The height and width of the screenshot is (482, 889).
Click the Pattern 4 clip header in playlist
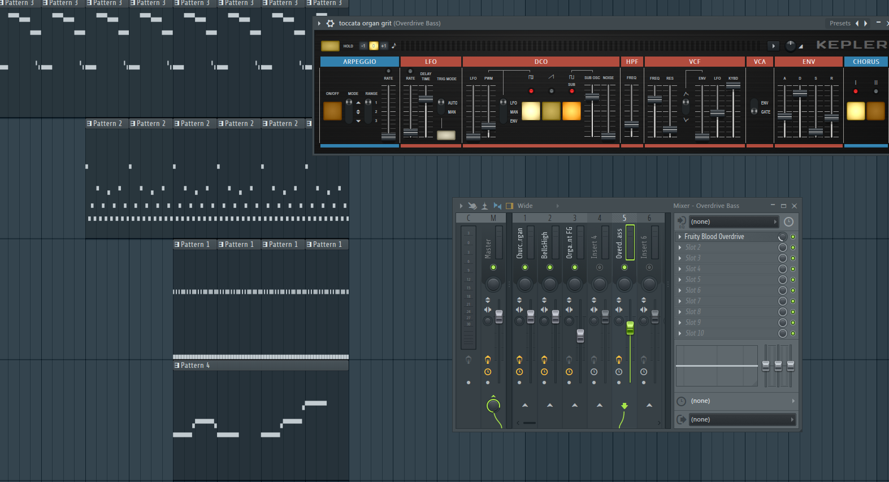(261, 366)
